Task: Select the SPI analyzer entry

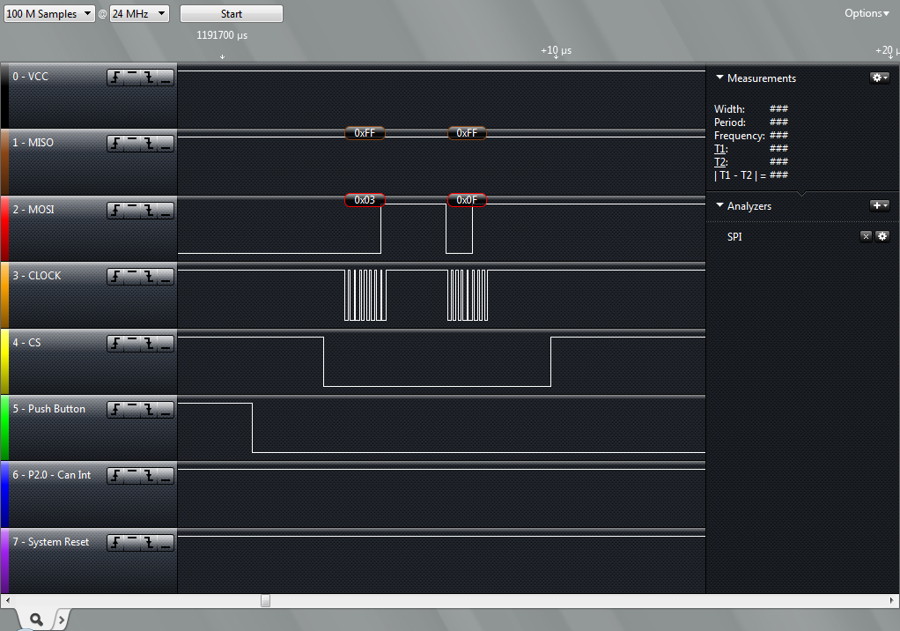Action: pyautogui.click(x=734, y=236)
